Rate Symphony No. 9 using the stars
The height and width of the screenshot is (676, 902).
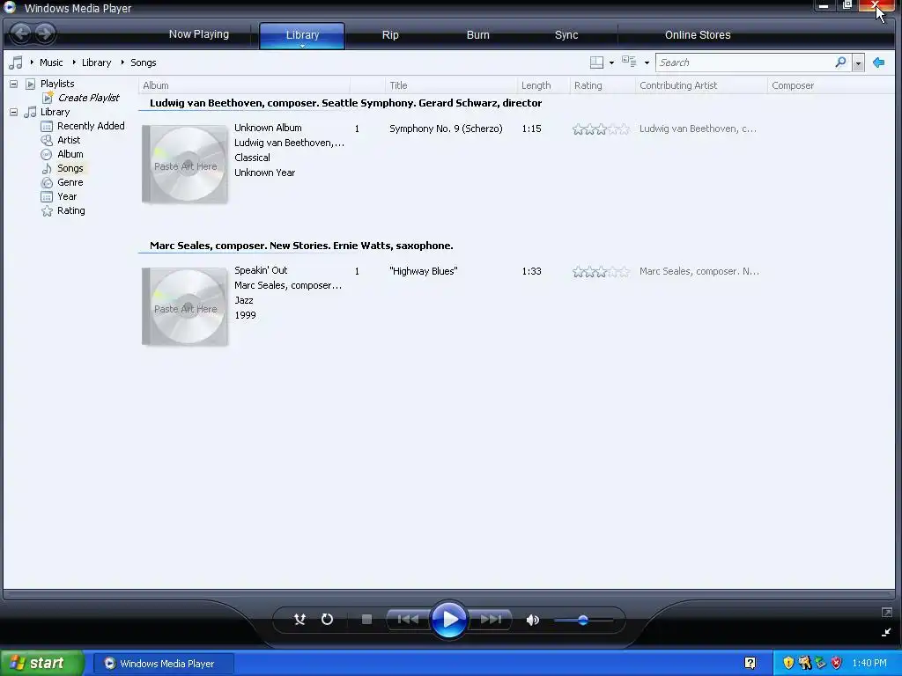pos(601,129)
